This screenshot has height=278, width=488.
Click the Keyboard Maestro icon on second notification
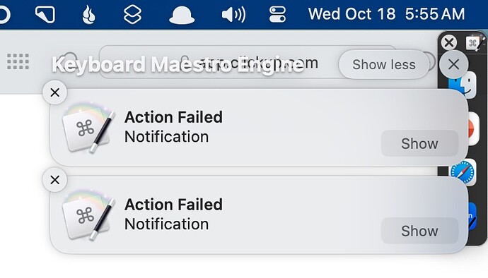click(88, 215)
